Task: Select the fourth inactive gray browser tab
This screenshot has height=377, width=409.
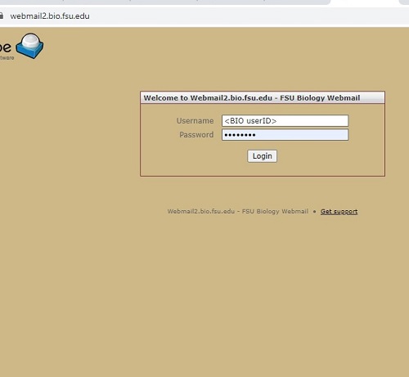Action: pos(231,2)
